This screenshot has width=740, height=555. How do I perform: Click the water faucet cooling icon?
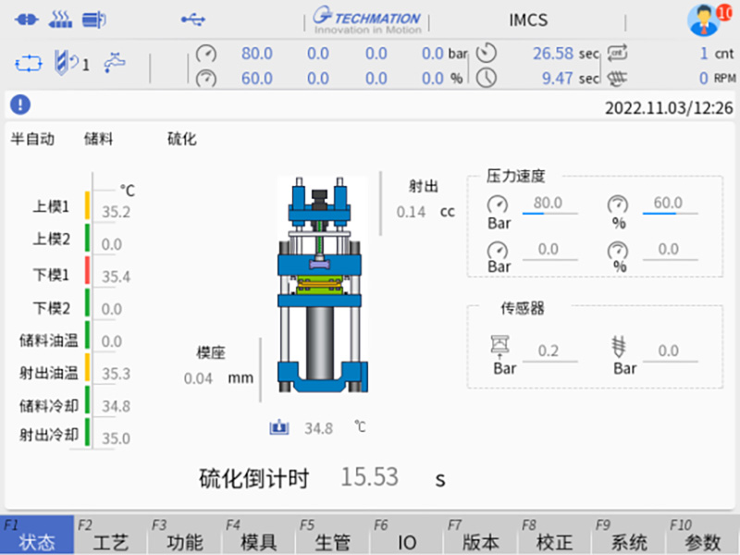pyautogui.click(x=115, y=63)
